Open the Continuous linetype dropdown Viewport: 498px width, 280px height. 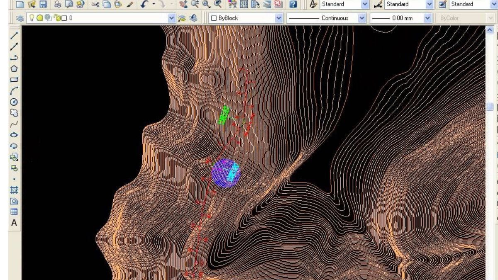(x=362, y=18)
